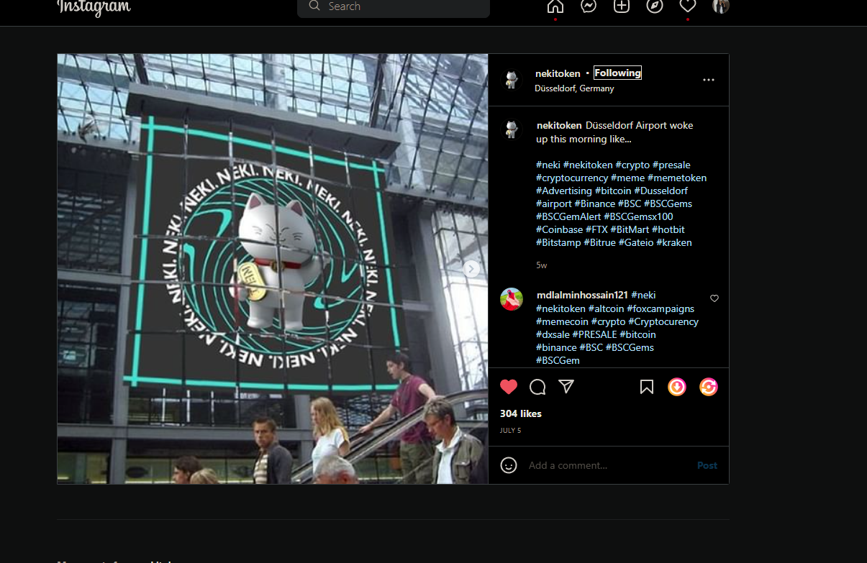867x563 pixels.
Task: Open #nekitoken hashtag in caption
Action: (x=588, y=165)
